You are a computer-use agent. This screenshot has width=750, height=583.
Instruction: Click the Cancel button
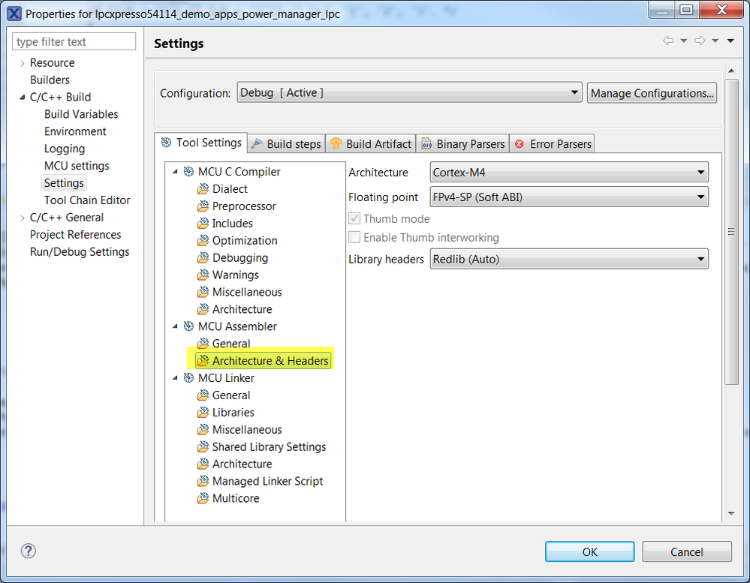click(687, 552)
